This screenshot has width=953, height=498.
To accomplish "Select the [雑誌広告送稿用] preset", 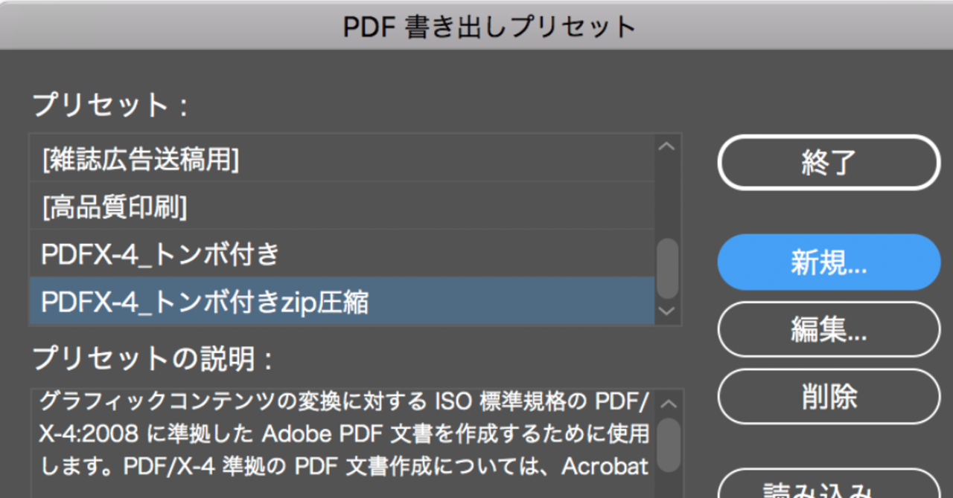I will coord(342,158).
